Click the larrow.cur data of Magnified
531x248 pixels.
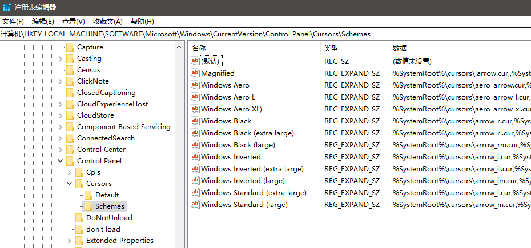click(x=461, y=73)
